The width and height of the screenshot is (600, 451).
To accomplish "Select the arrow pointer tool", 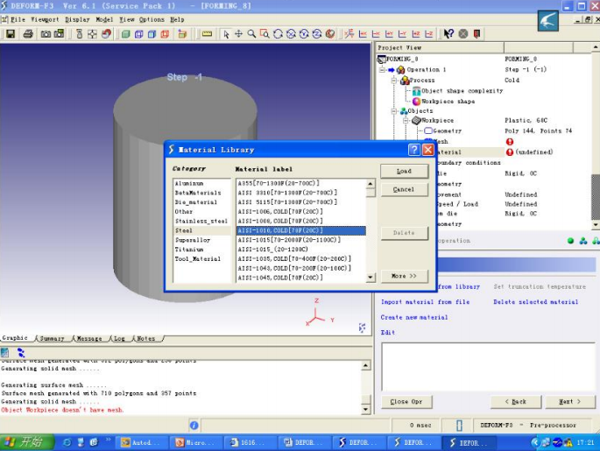I will [x=226, y=34].
